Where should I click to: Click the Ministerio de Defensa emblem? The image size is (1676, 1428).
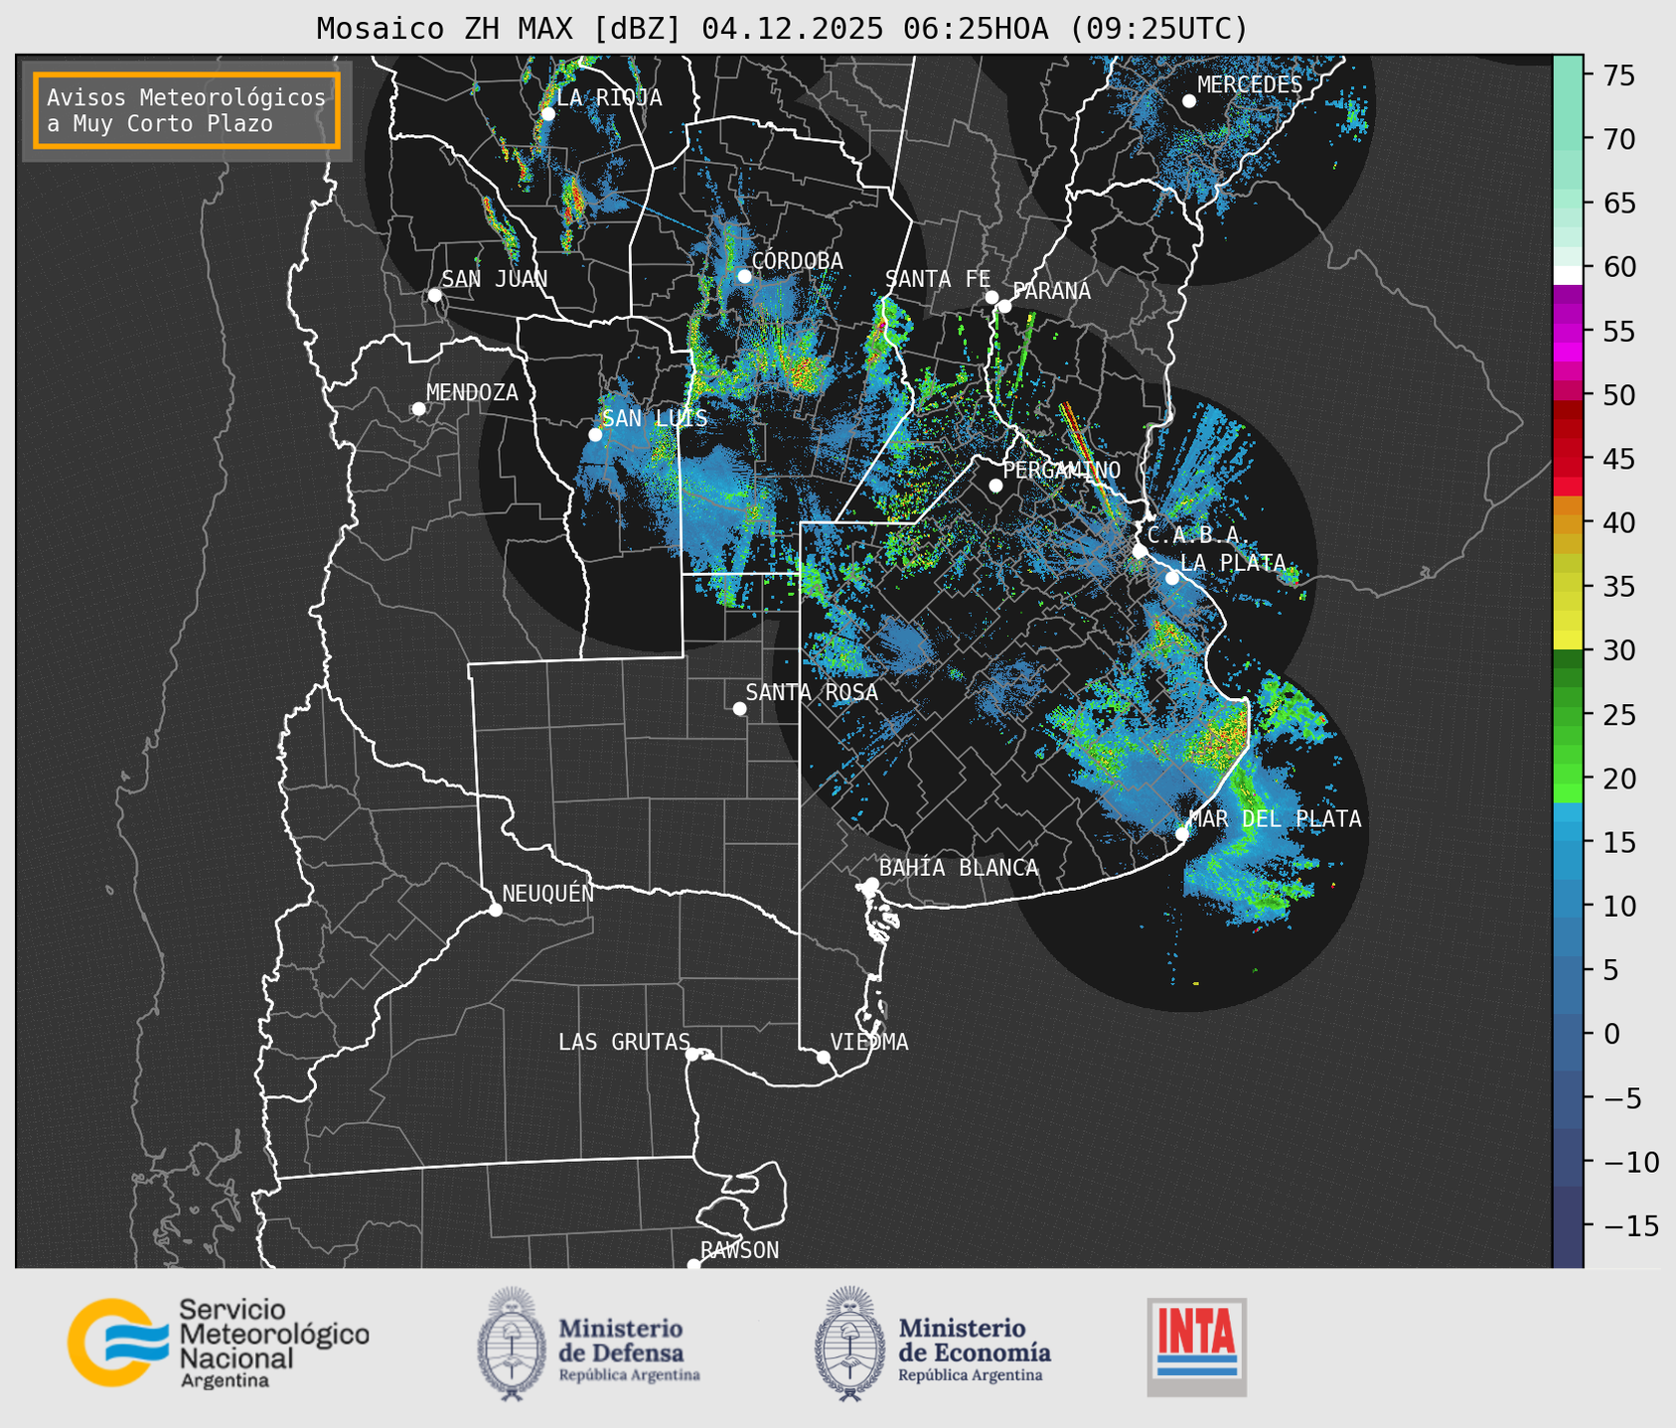(511, 1344)
